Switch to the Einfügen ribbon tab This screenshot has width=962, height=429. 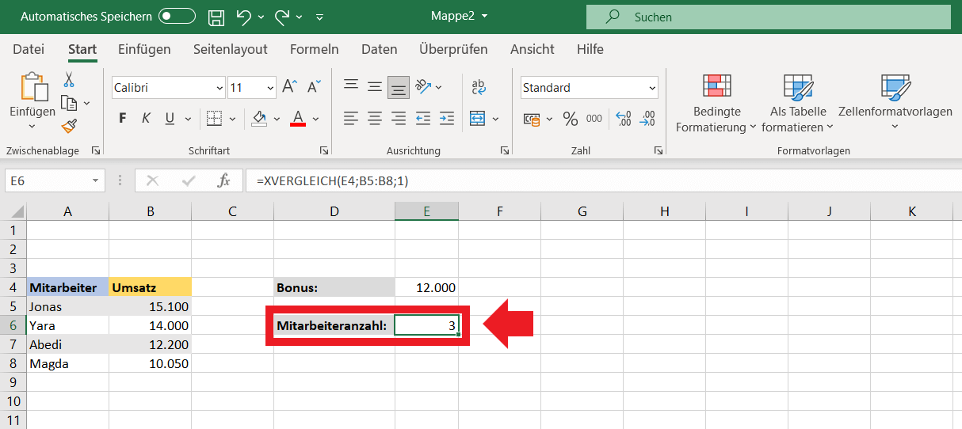144,49
